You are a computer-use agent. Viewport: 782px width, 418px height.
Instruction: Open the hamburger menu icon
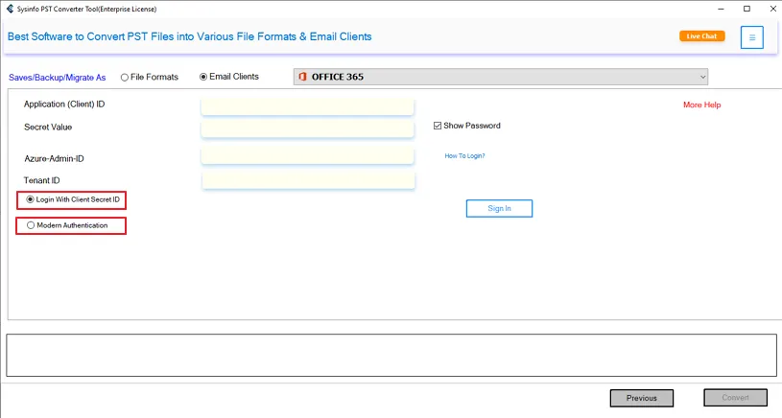click(x=751, y=37)
